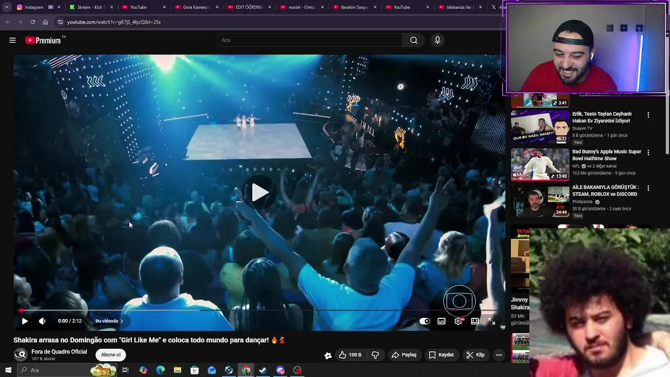Open Microsoft Edge from the taskbar
The width and height of the screenshot is (670, 377).
160,370
